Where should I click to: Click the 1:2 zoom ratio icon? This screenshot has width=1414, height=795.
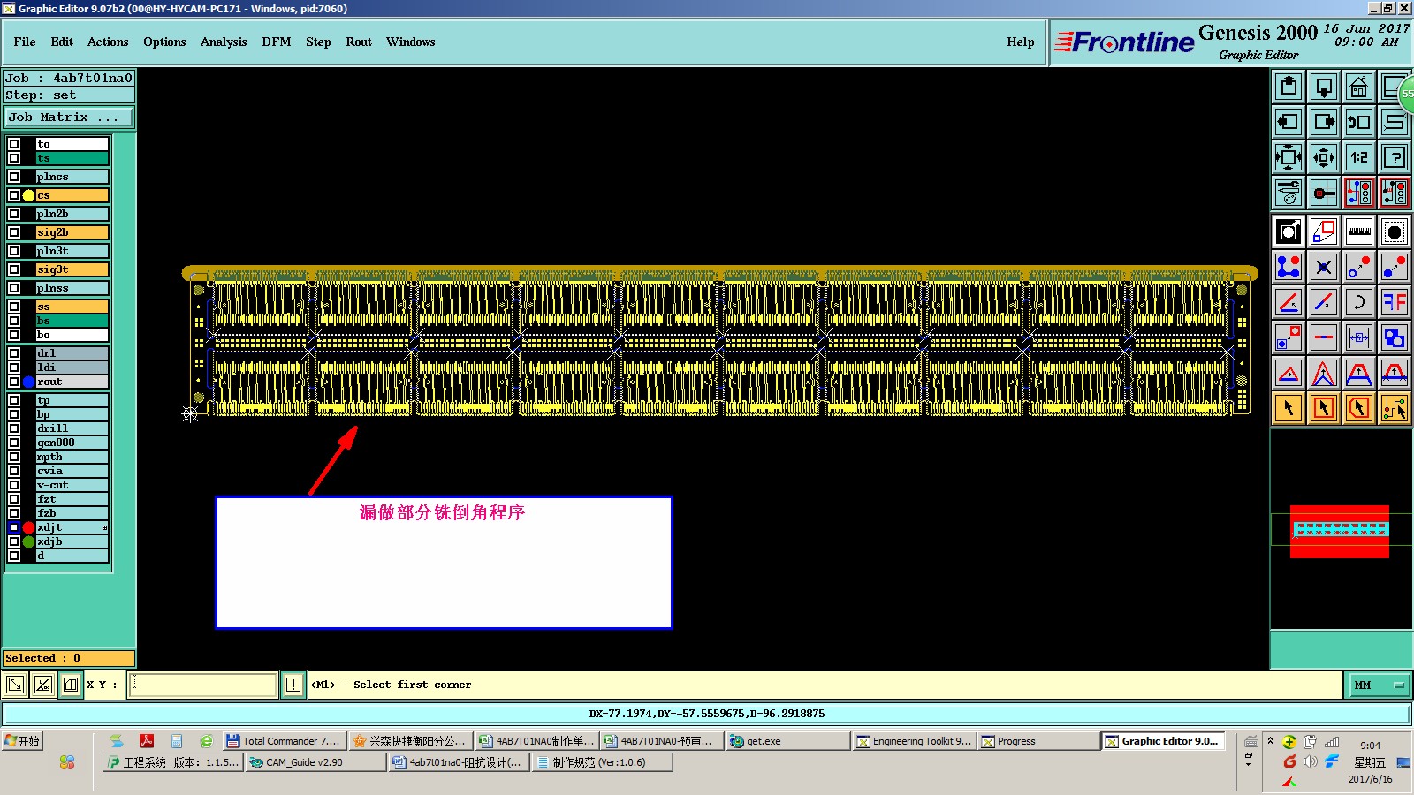pyautogui.click(x=1359, y=157)
